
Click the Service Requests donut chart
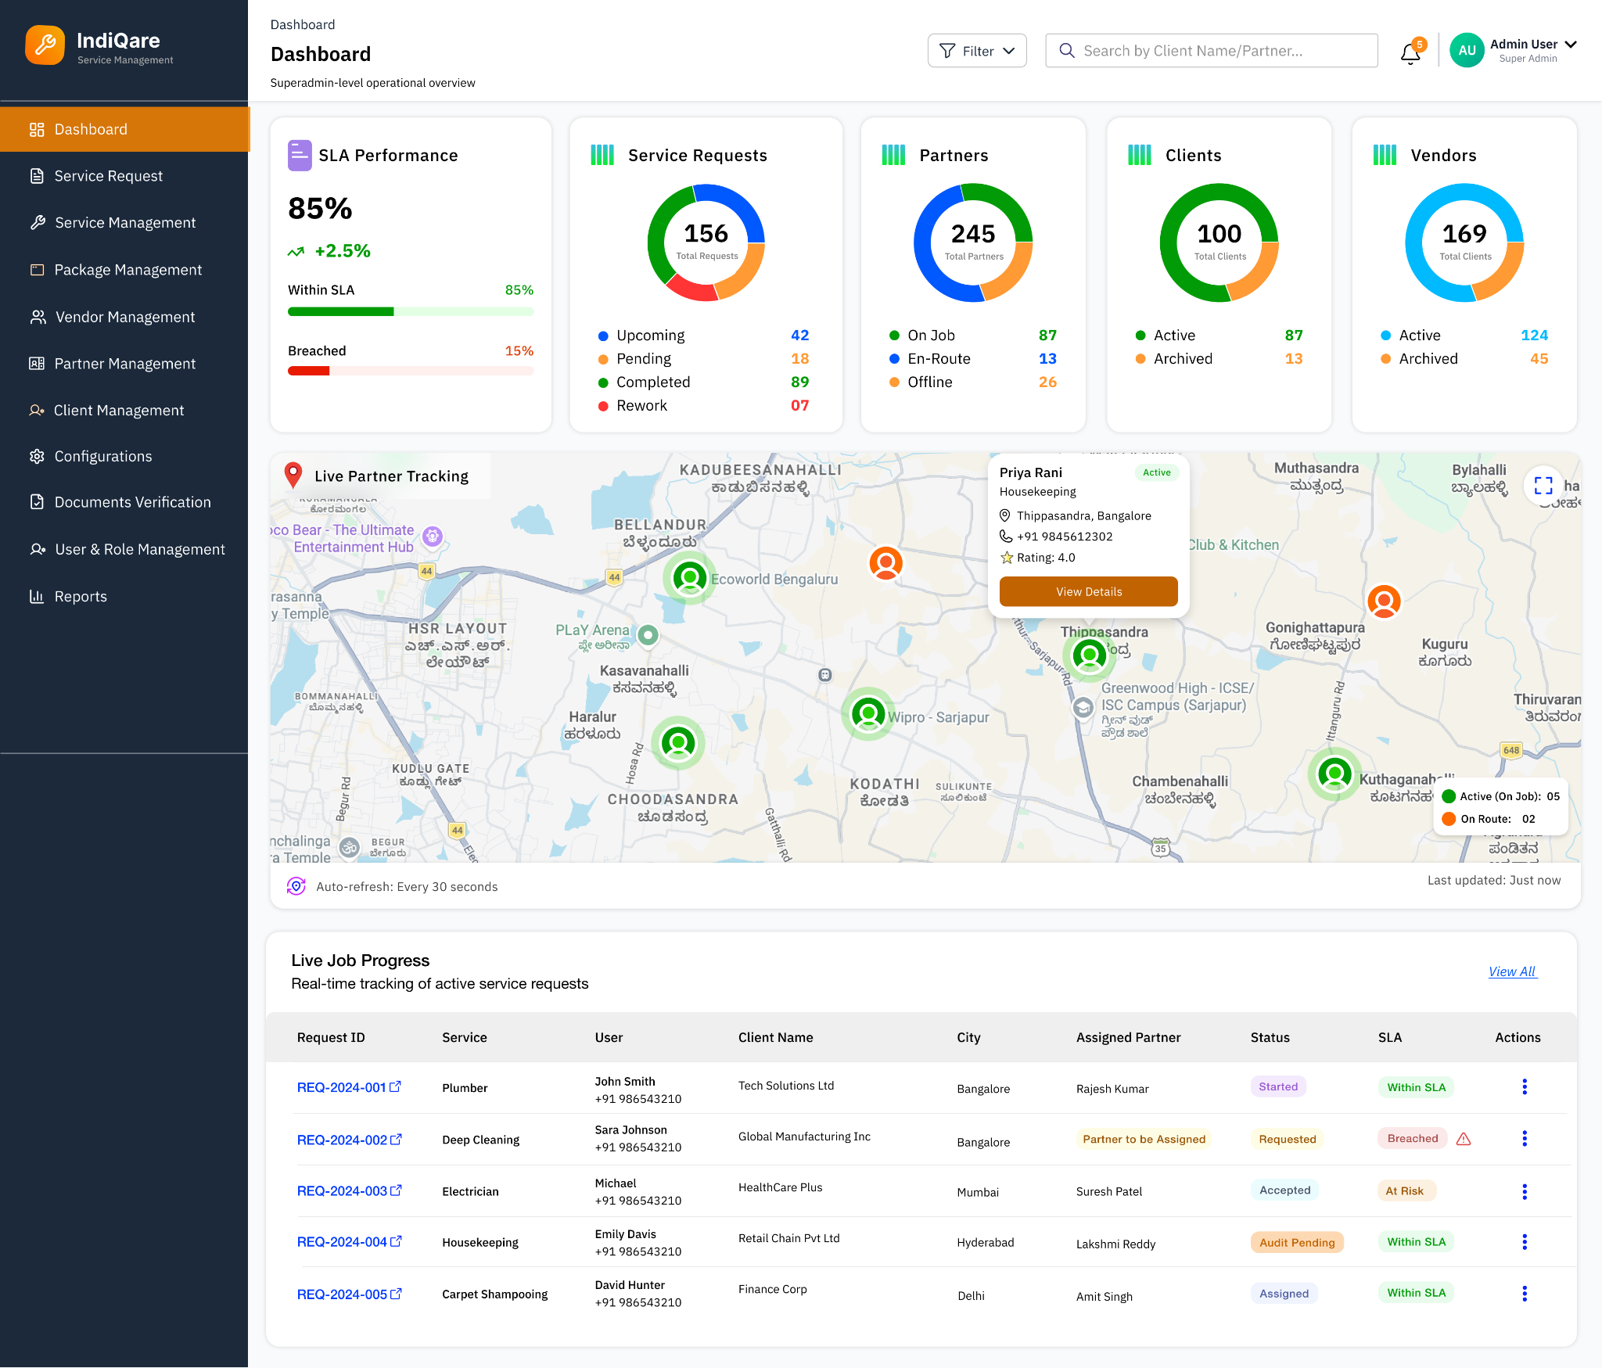point(706,242)
